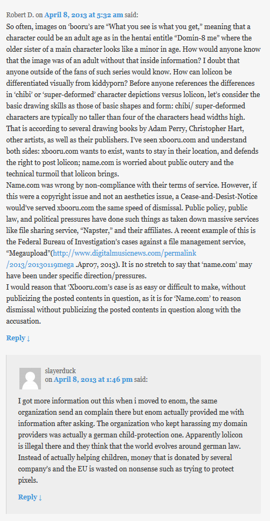Click the 'accusation.' line ending Robert D.'s comment
Screen dimensions: 270x521
pos(23,321)
